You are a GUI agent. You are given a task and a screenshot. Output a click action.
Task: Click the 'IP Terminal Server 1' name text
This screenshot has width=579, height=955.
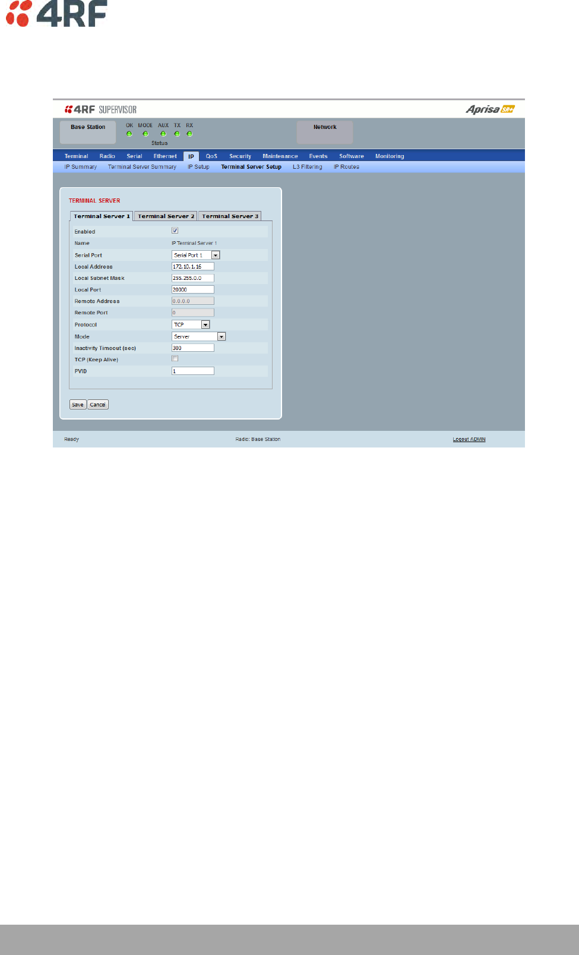(194, 243)
